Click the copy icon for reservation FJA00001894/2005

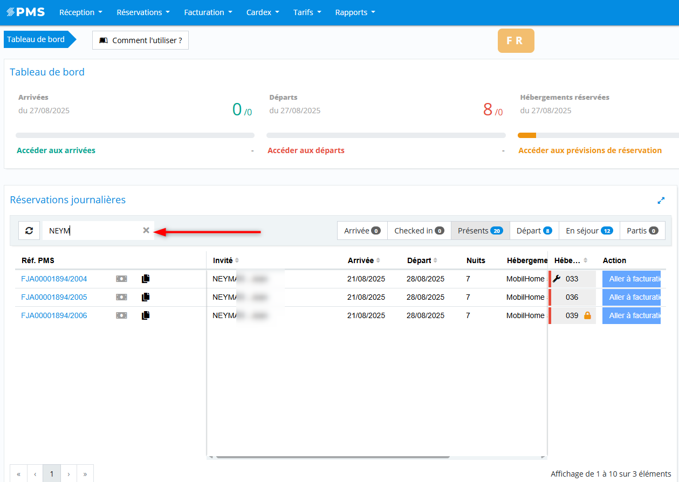(x=146, y=297)
